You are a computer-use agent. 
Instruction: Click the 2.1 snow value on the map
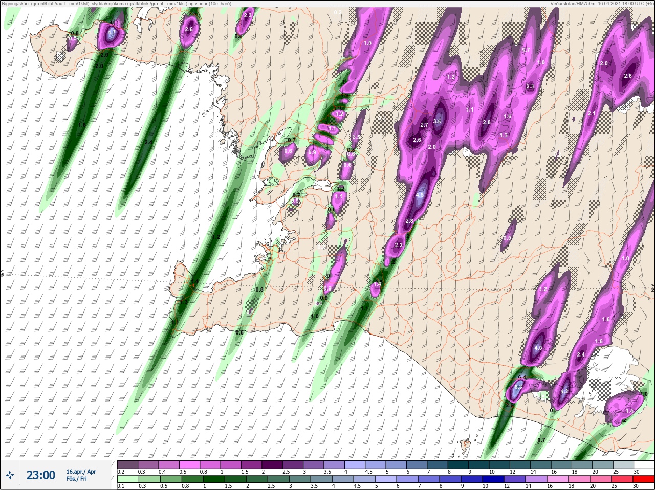pyautogui.click(x=592, y=114)
